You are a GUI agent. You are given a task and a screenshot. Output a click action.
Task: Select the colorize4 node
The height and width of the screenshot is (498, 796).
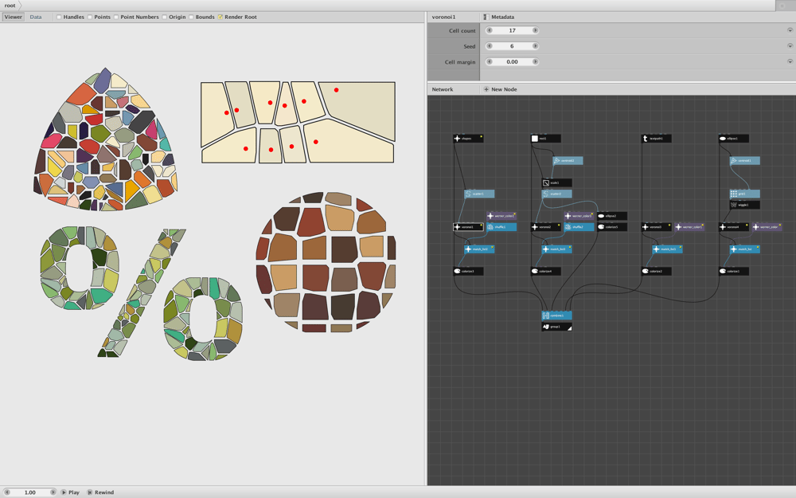tap(546, 272)
